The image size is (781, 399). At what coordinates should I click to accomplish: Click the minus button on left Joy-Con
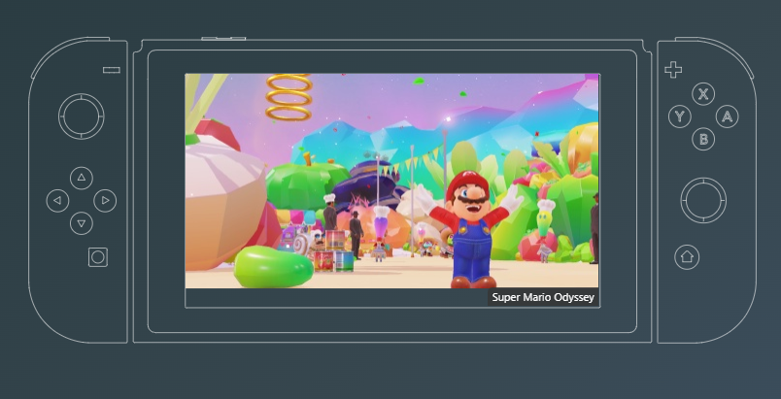tap(112, 70)
